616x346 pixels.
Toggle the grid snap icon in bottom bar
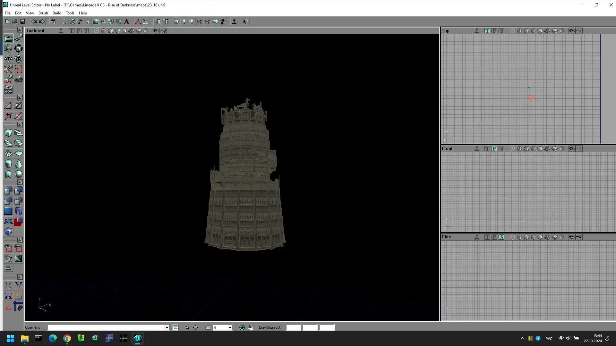point(208,327)
